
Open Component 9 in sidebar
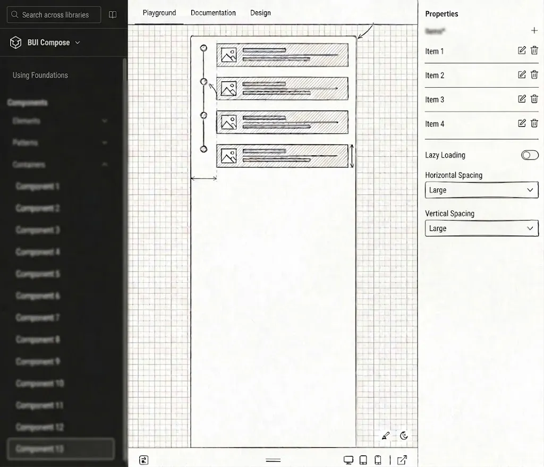pos(38,361)
